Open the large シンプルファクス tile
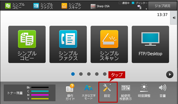Screen dimensions: 178x104 point(68,44)
